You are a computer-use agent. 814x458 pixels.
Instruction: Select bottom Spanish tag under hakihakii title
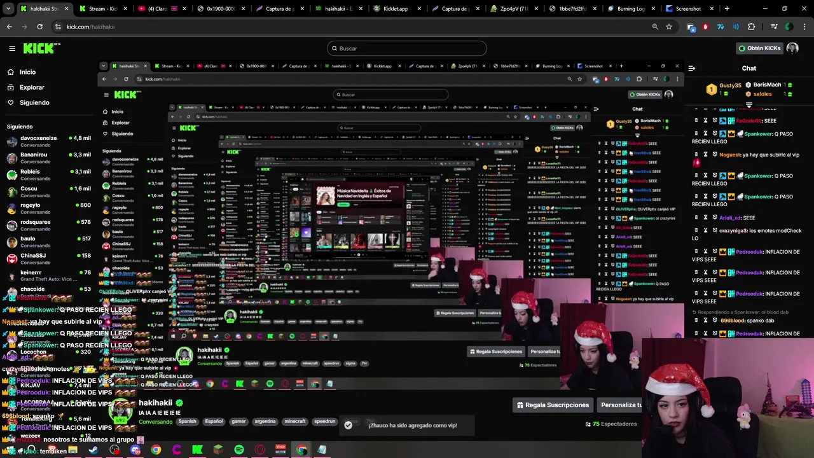click(x=187, y=421)
